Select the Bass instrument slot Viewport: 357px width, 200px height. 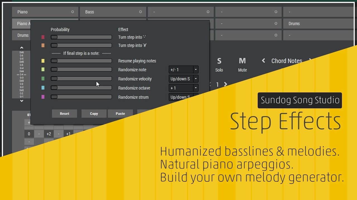coord(113,12)
